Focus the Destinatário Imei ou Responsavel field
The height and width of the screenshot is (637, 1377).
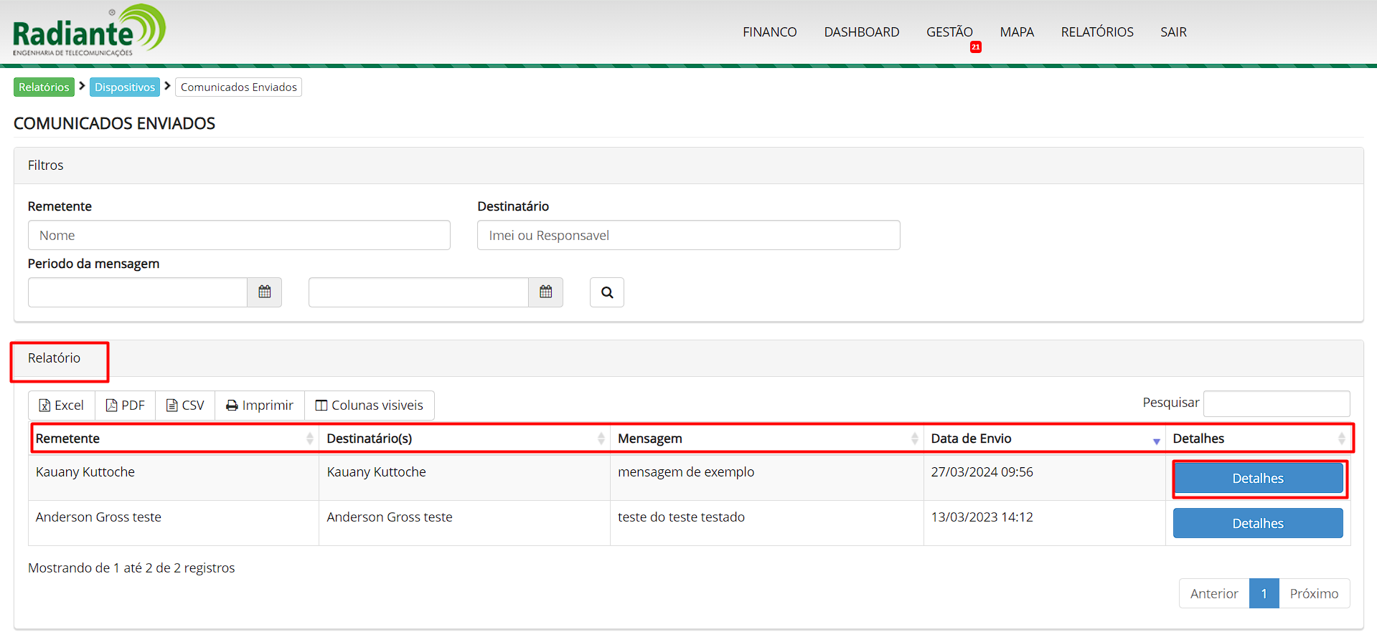pos(688,235)
